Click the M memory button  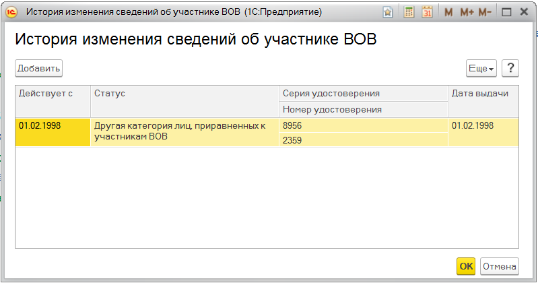[x=448, y=12]
